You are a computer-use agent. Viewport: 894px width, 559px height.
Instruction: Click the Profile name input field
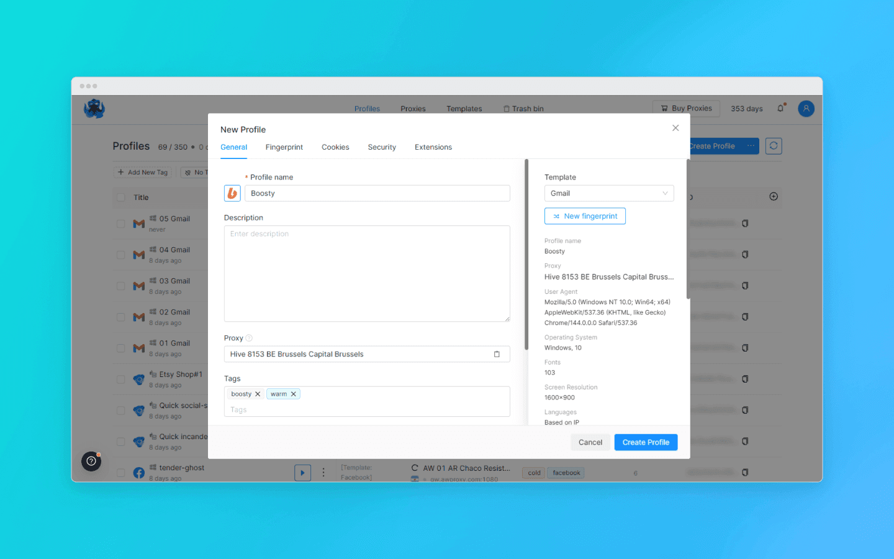click(377, 193)
